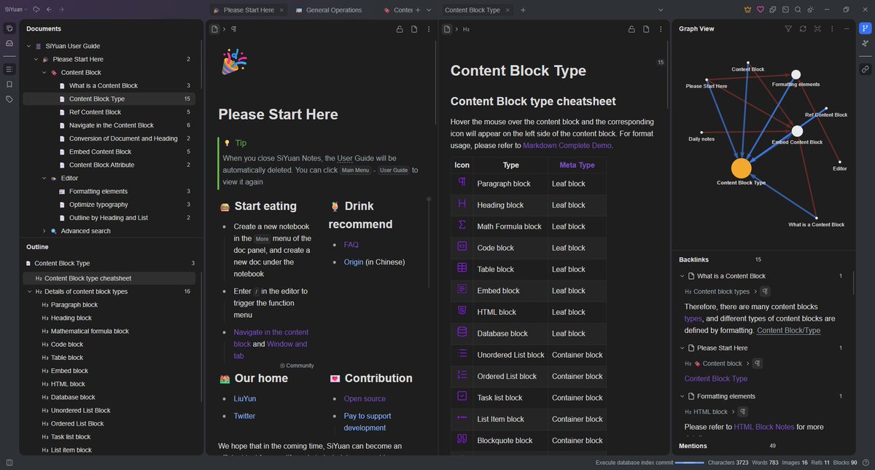Collapse the Content Block tree node
Viewport: 875px width, 470px height.
pyautogui.click(x=44, y=72)
